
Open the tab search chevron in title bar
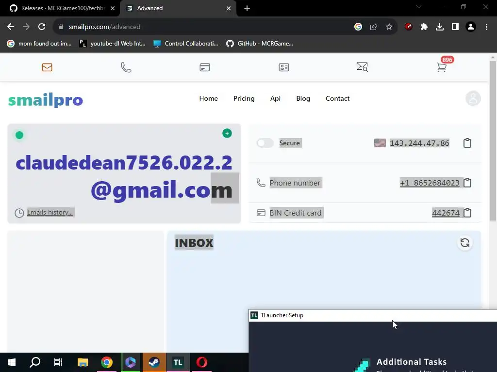pyautogui.click(x=419, y=7)
